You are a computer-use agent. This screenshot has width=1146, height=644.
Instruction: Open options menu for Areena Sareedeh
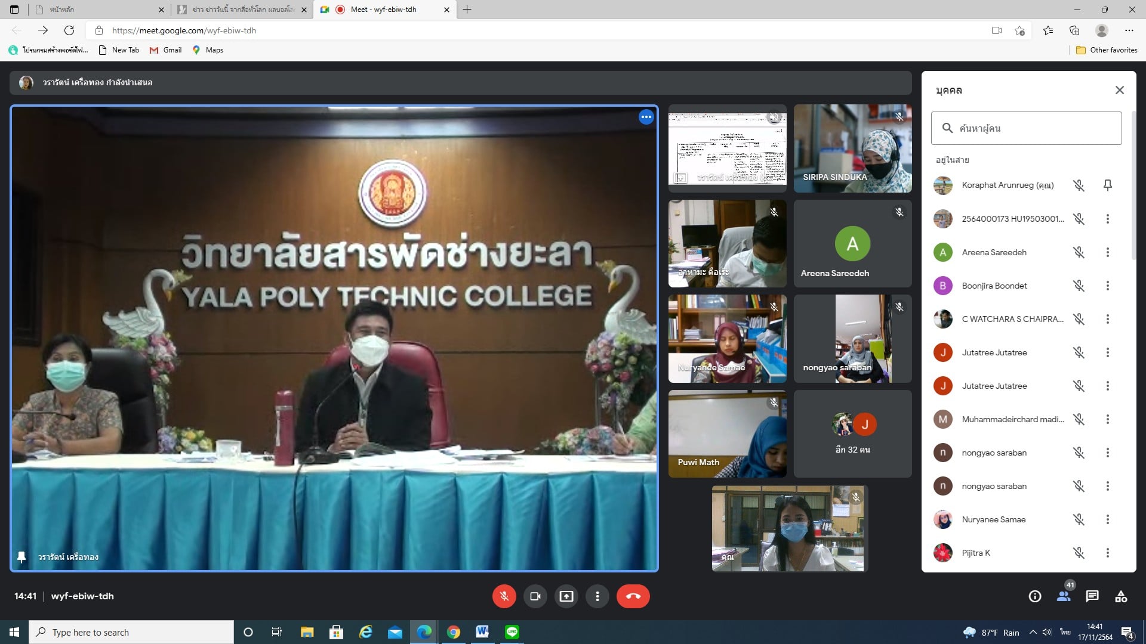pyautogui.click(x=1107, y=252)
